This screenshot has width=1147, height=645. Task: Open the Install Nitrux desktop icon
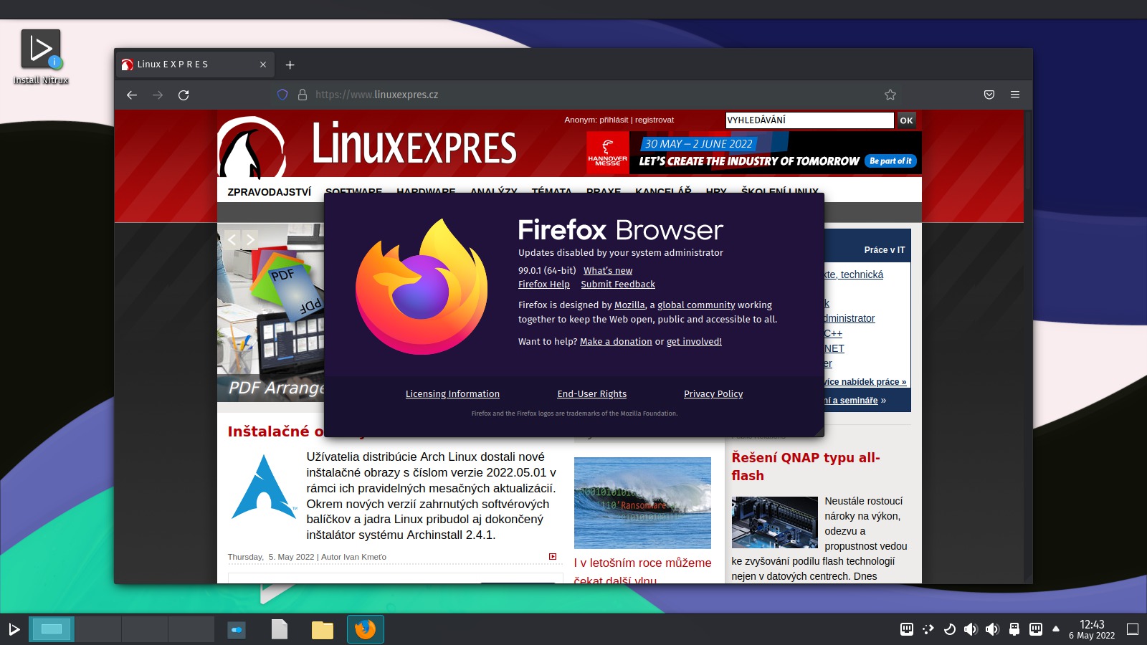(41, 57)
